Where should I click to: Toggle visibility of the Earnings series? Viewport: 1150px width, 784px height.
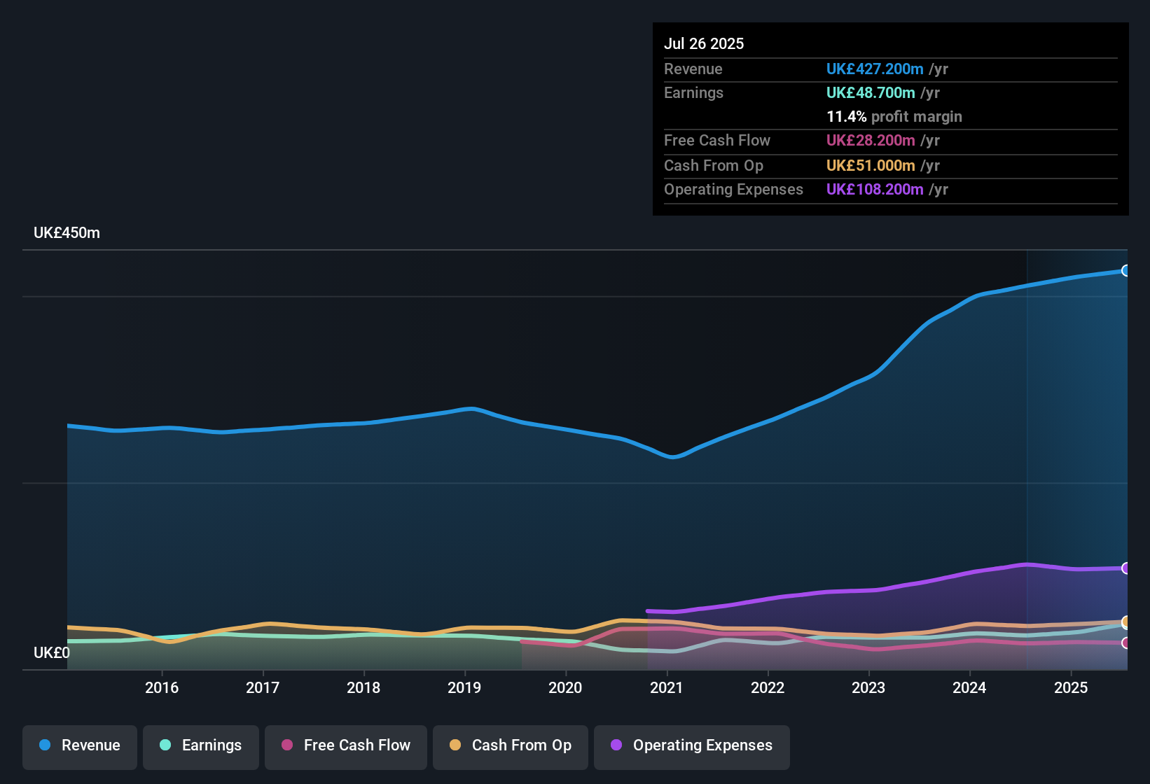201,746
